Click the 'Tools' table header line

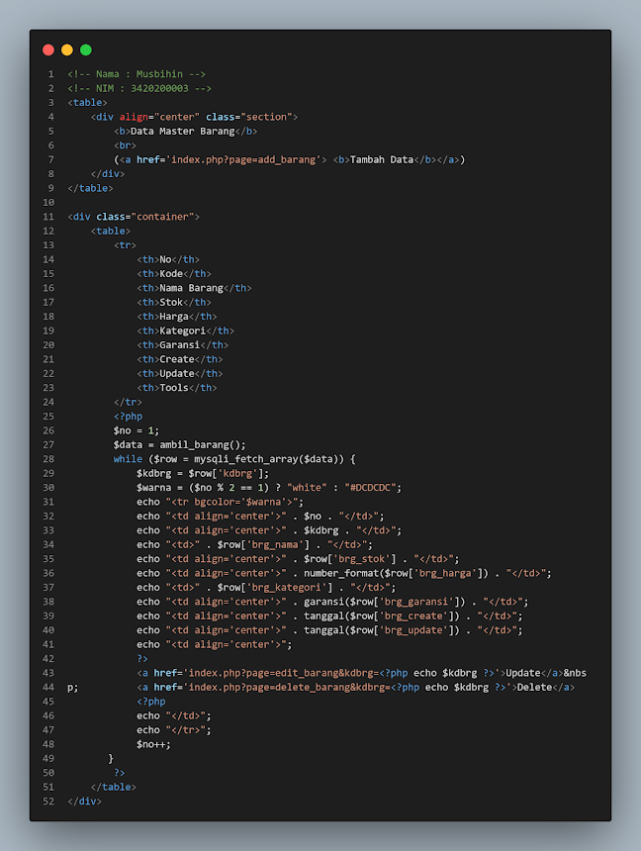(x=177, y=388)
